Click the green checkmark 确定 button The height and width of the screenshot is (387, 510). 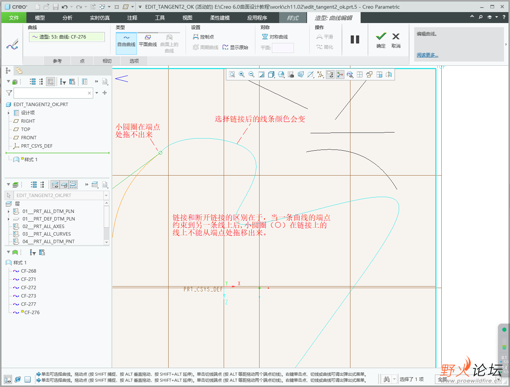(381, 40)
